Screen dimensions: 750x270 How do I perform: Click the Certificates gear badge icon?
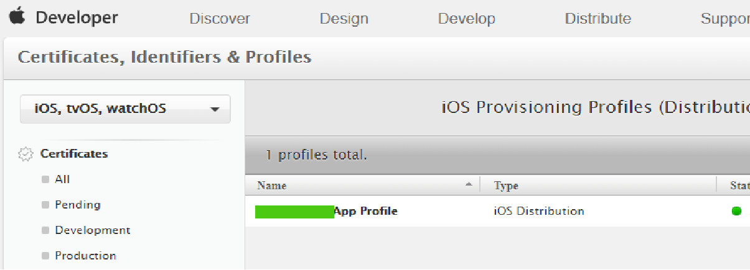pos(26,154)
